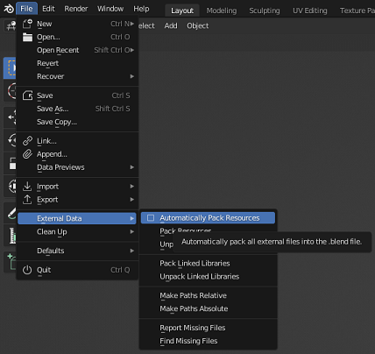Image resolution: width=375 pixels, height=354 pixels.
Task: Click the Link chain icon
Action: 27,141
